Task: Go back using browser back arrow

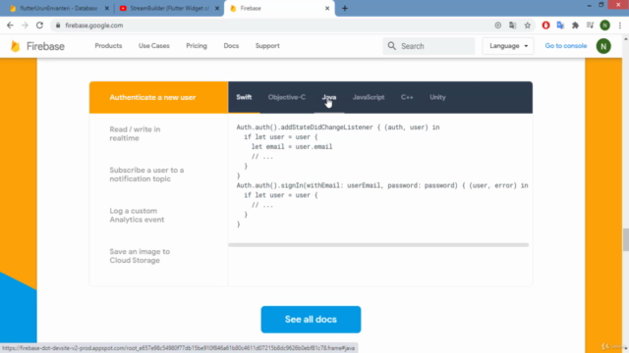Action: (10, 25)
